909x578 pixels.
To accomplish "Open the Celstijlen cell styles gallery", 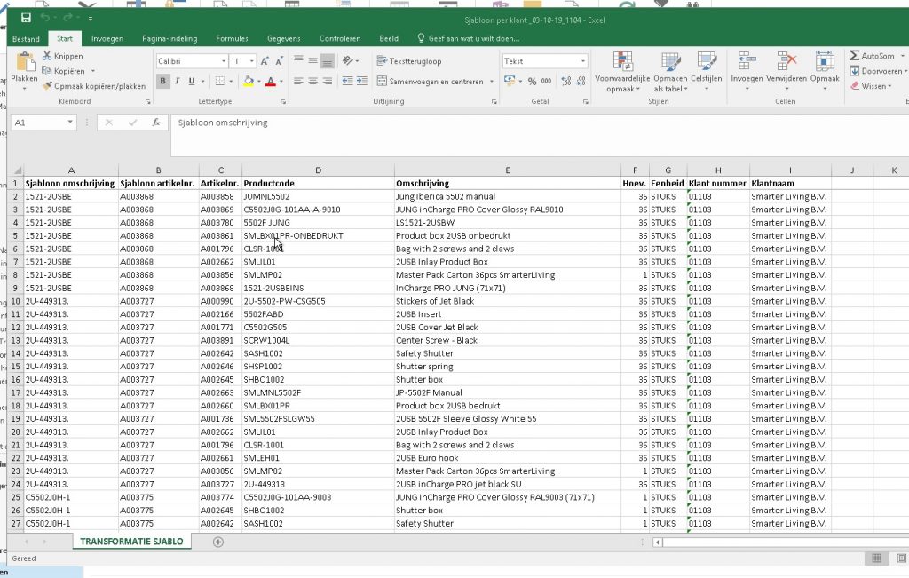I will (706, 72).
